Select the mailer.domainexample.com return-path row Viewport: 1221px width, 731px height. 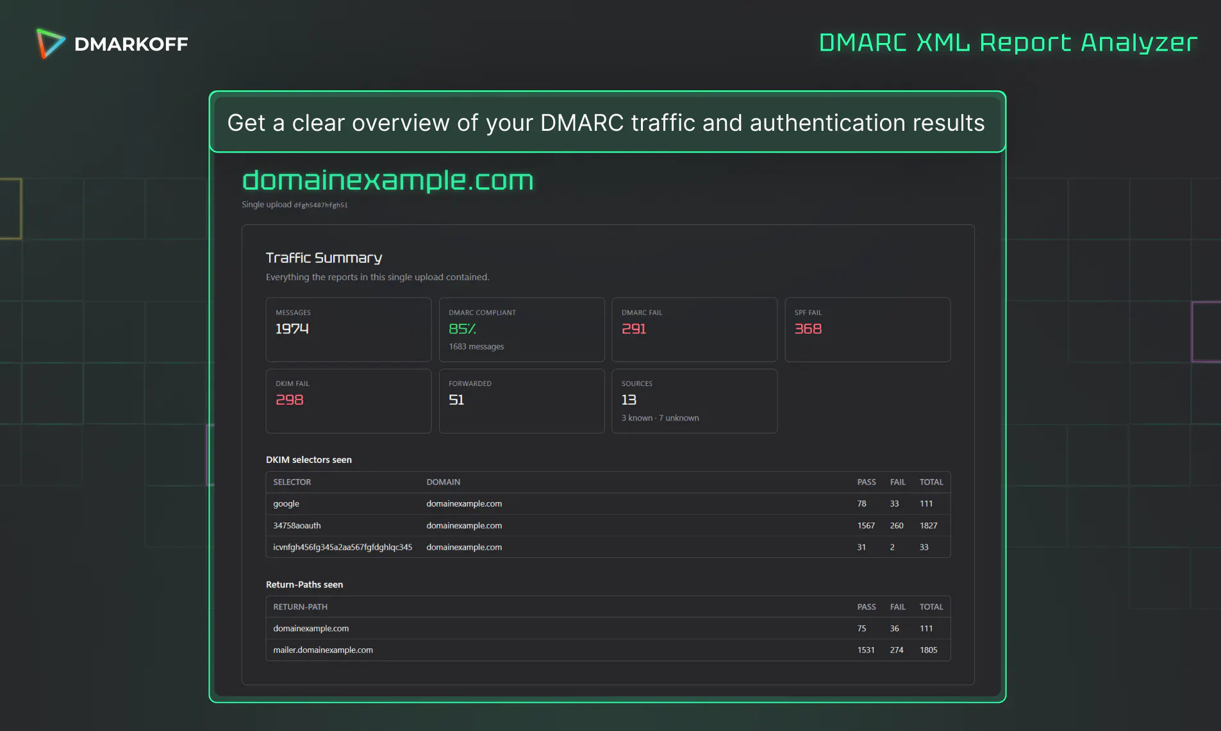(x=608, y=650)
